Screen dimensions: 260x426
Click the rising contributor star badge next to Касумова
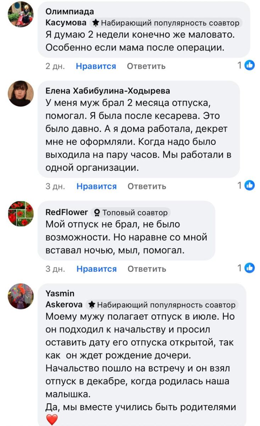tap(95, 23)
